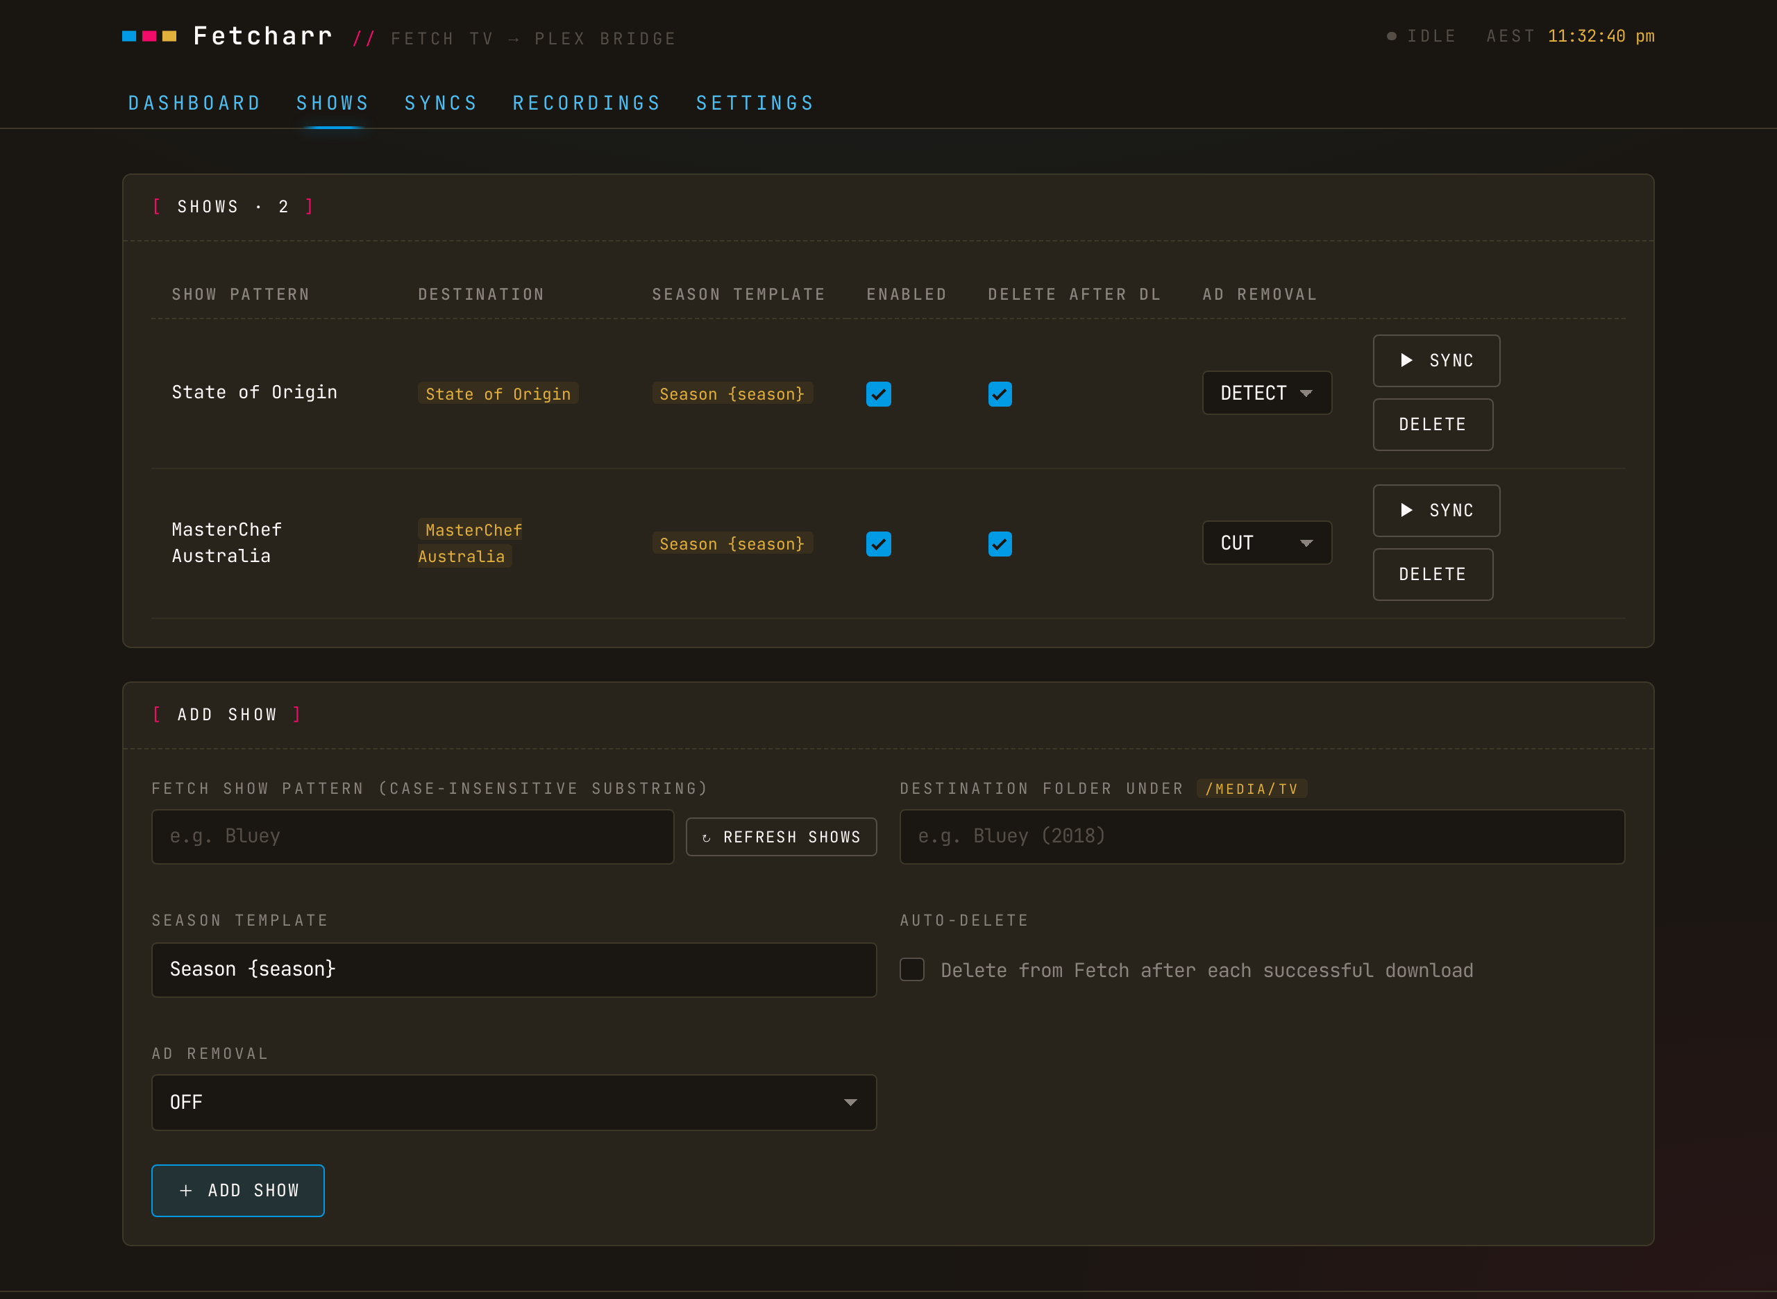Open the Settings tab
Viewport: 1777px width, 1299px height.
[755, 103]
